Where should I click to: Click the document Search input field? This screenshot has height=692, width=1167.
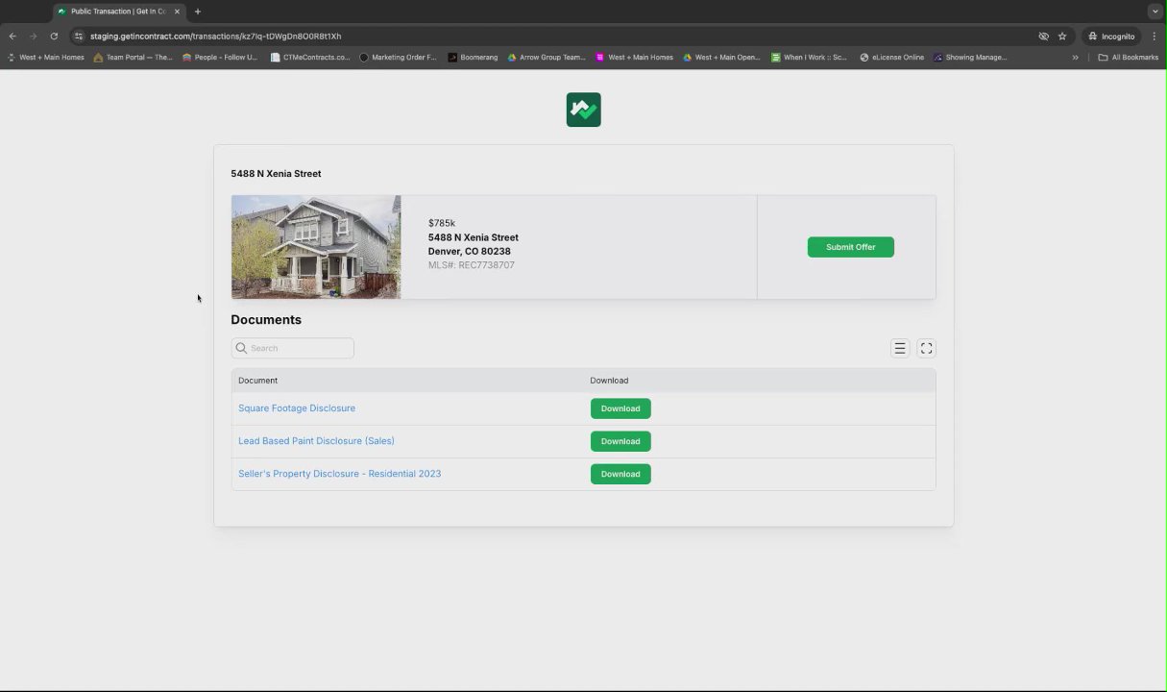(293, 348)
